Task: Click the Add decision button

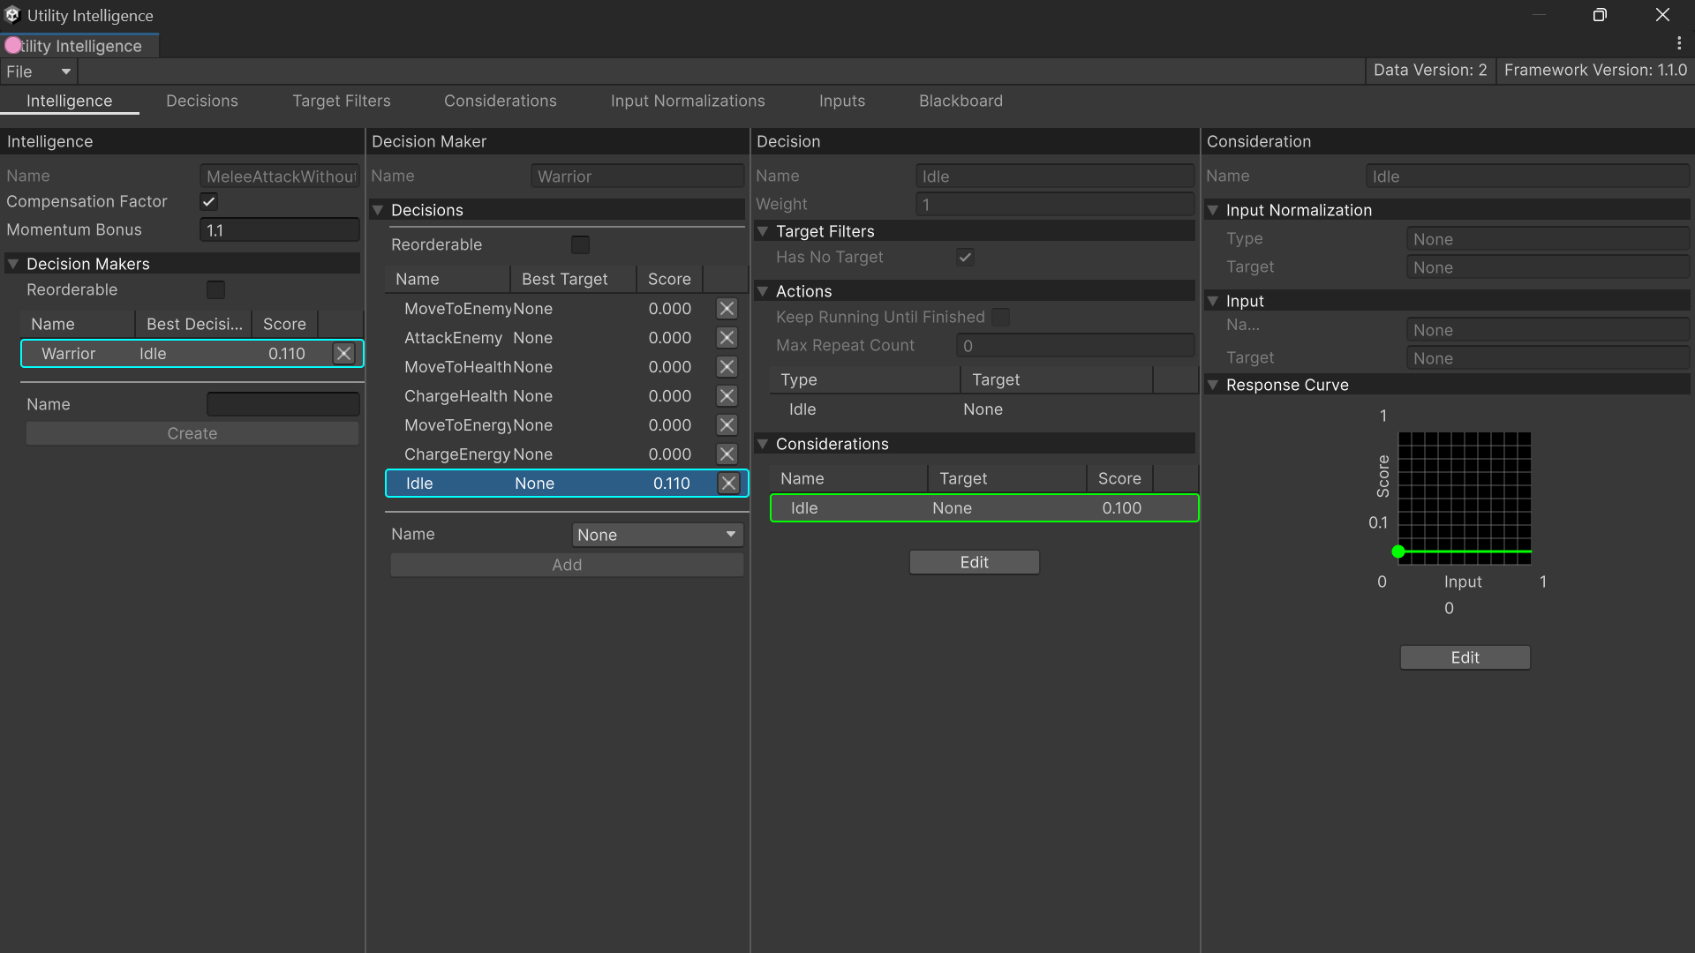Action: [567, 565]
